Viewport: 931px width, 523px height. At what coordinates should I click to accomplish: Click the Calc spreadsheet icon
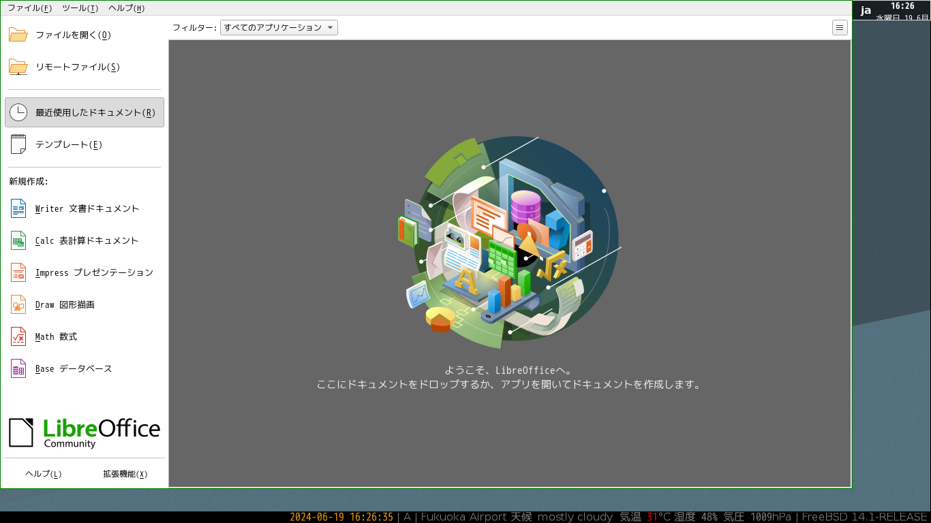click(18, 240)
